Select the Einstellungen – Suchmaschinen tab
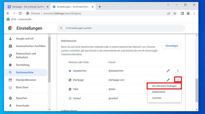205x114 pixels. [73, 7]
